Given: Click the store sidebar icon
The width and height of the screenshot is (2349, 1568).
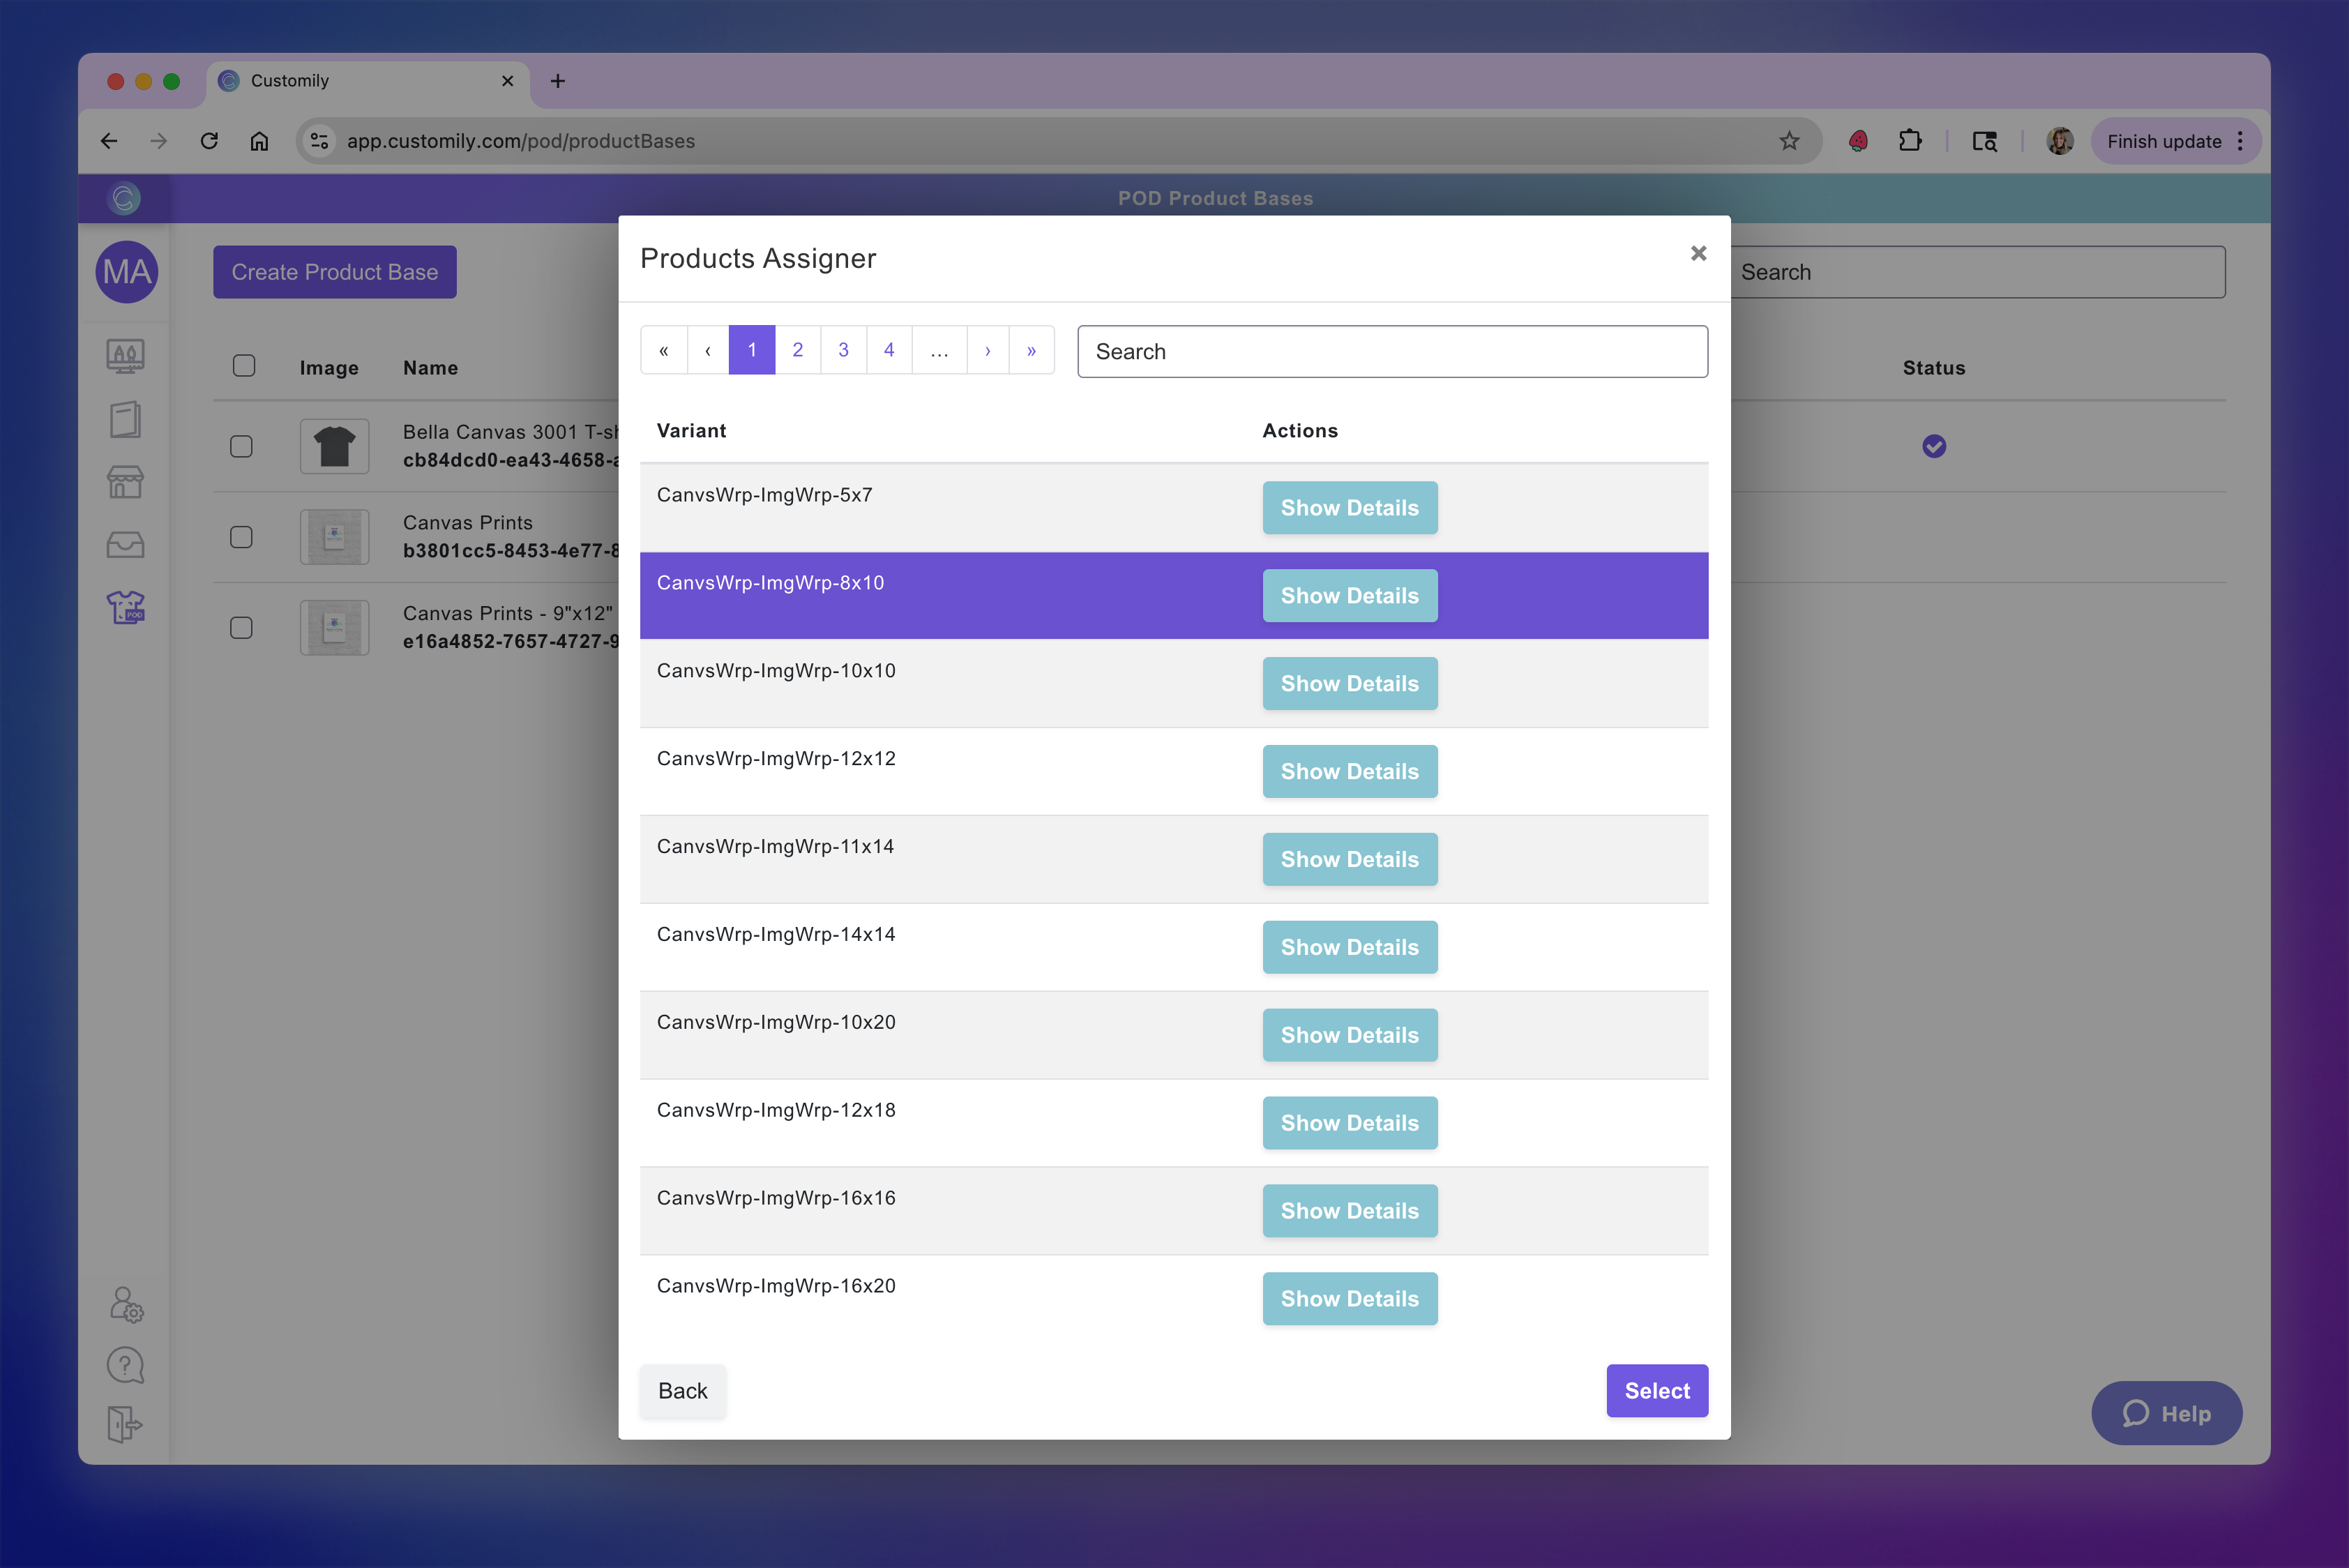Looking at the screenshot, I should pos(126,482).
